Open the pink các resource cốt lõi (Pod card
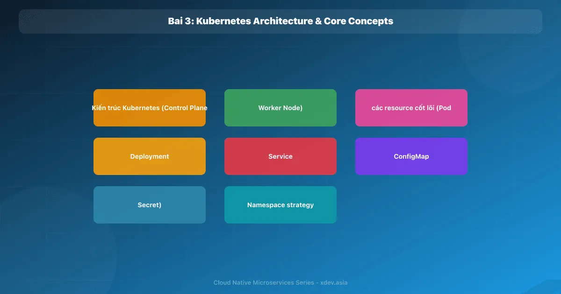The image size is (561, 294). click(x=411, y=108)
